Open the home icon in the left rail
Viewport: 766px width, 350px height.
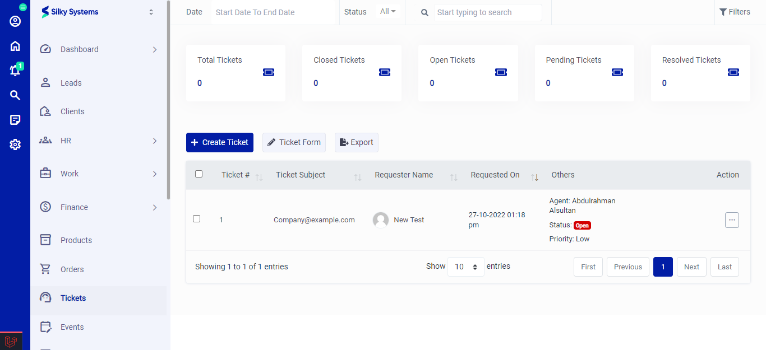15,45
